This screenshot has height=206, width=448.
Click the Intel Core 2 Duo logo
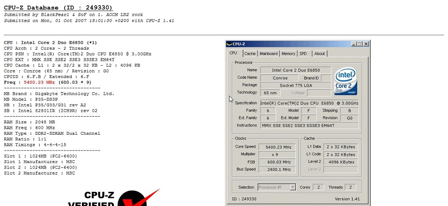[x=346, y=81]
